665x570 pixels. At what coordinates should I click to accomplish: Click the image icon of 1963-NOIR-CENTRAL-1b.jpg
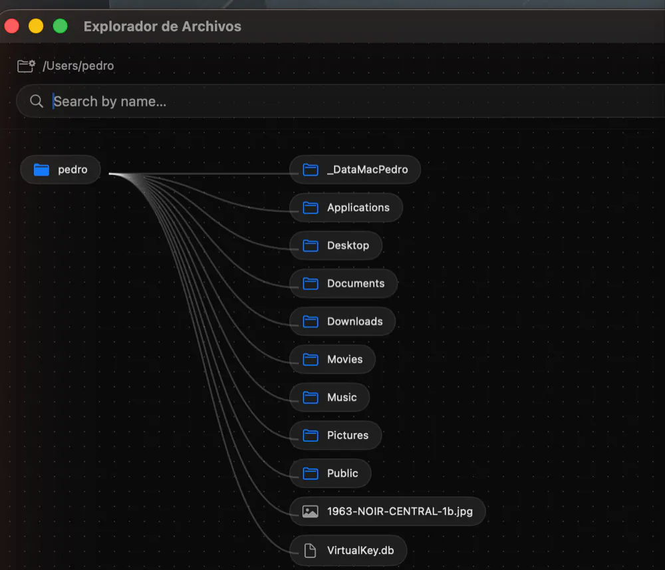[x=311, y=511]
